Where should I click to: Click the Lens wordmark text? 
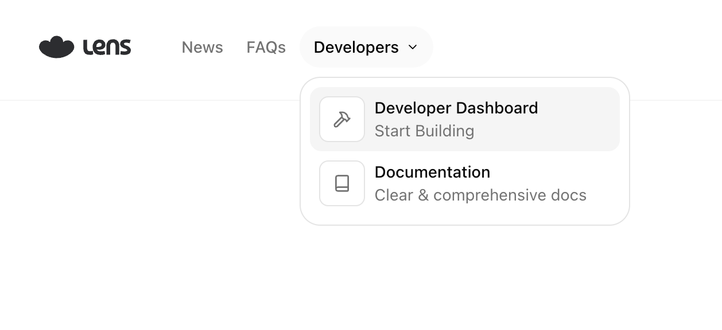click(107, 47)
